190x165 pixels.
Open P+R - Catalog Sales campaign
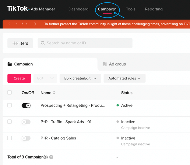coord(58,138)
